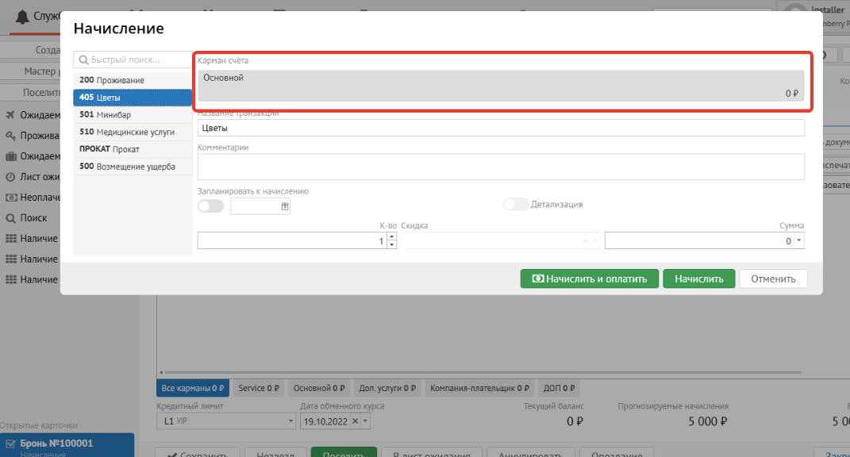
Task: Select 405 Цветы in the service list
Action: [x=133, y=98]
